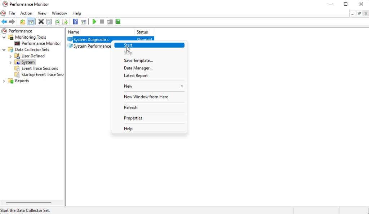Screen dimensions: 369x214
Task: Select System Performance row text
Action: 92,46
